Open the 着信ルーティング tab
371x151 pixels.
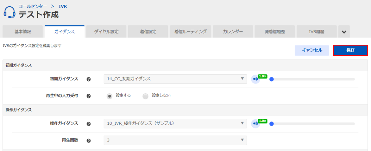(x=191, y=32)
